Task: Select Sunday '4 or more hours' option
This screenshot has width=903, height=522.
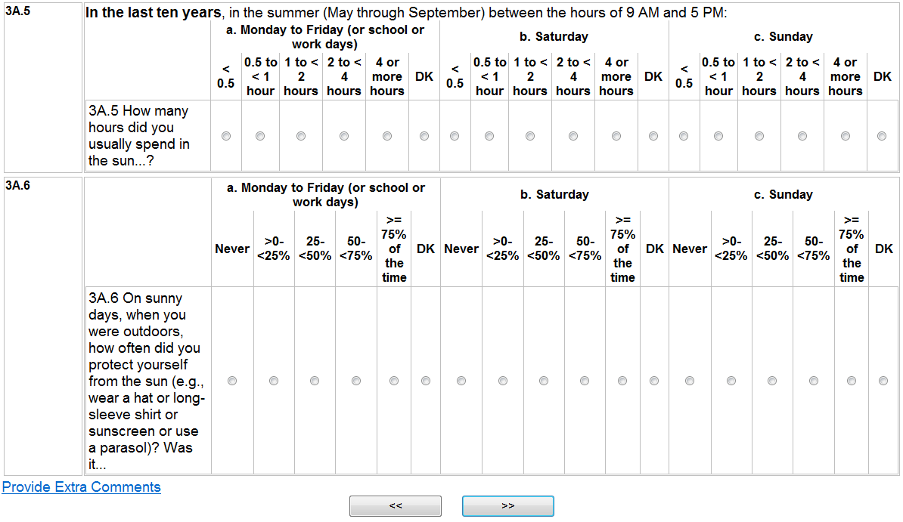Action: click(x=846, y=136)
